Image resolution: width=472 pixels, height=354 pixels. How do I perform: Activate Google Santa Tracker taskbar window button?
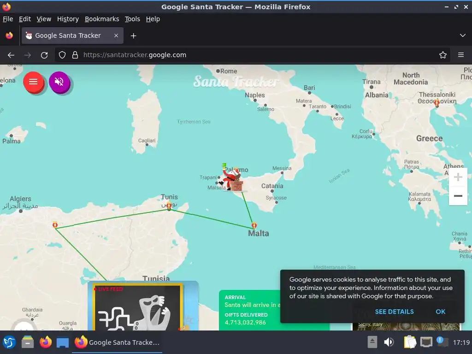point(117,342)
